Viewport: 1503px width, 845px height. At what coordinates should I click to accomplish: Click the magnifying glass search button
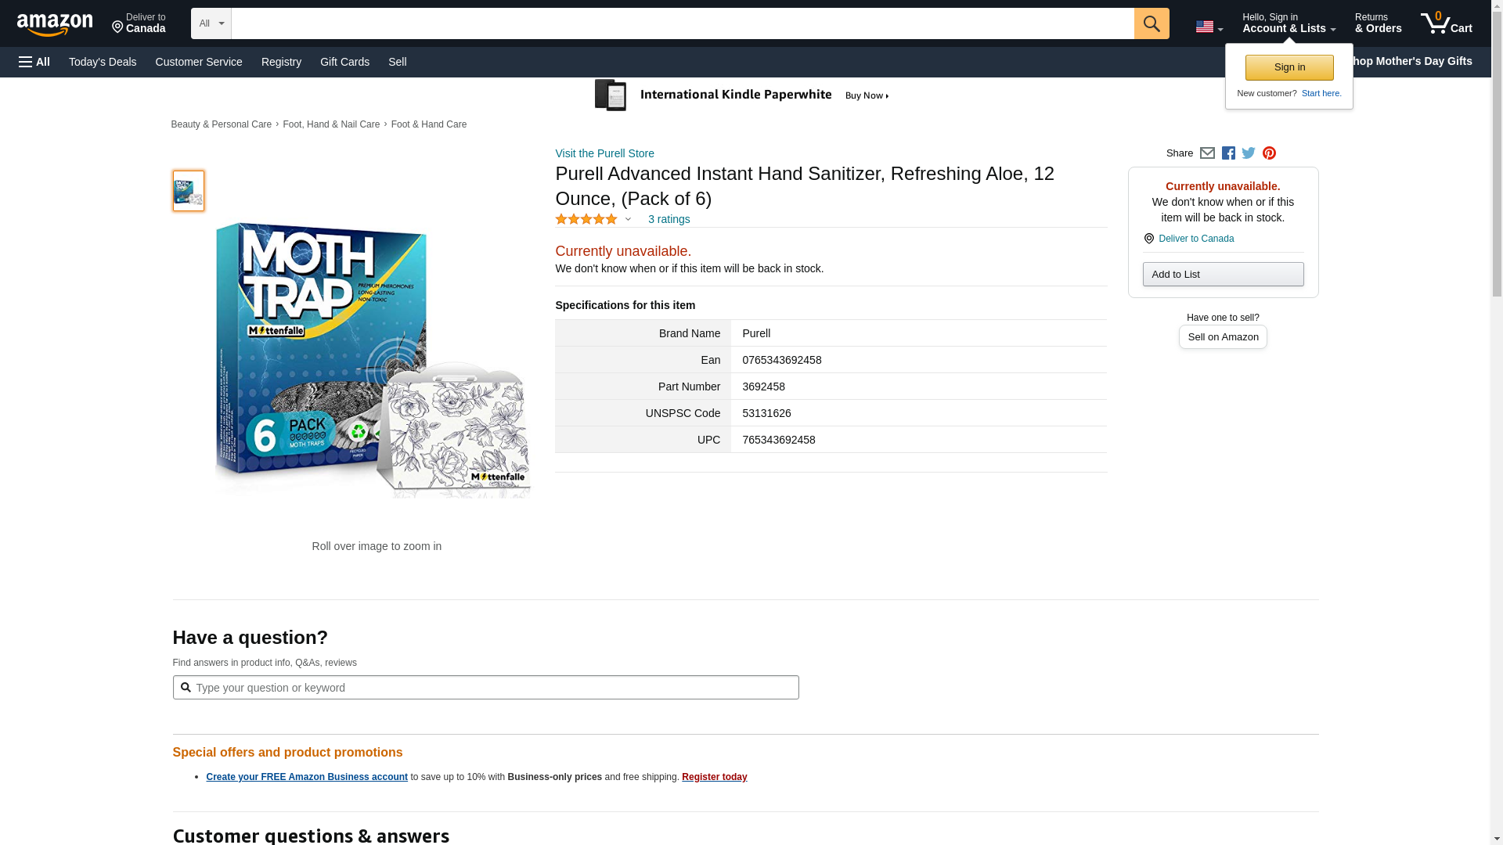coord(1151,23)
